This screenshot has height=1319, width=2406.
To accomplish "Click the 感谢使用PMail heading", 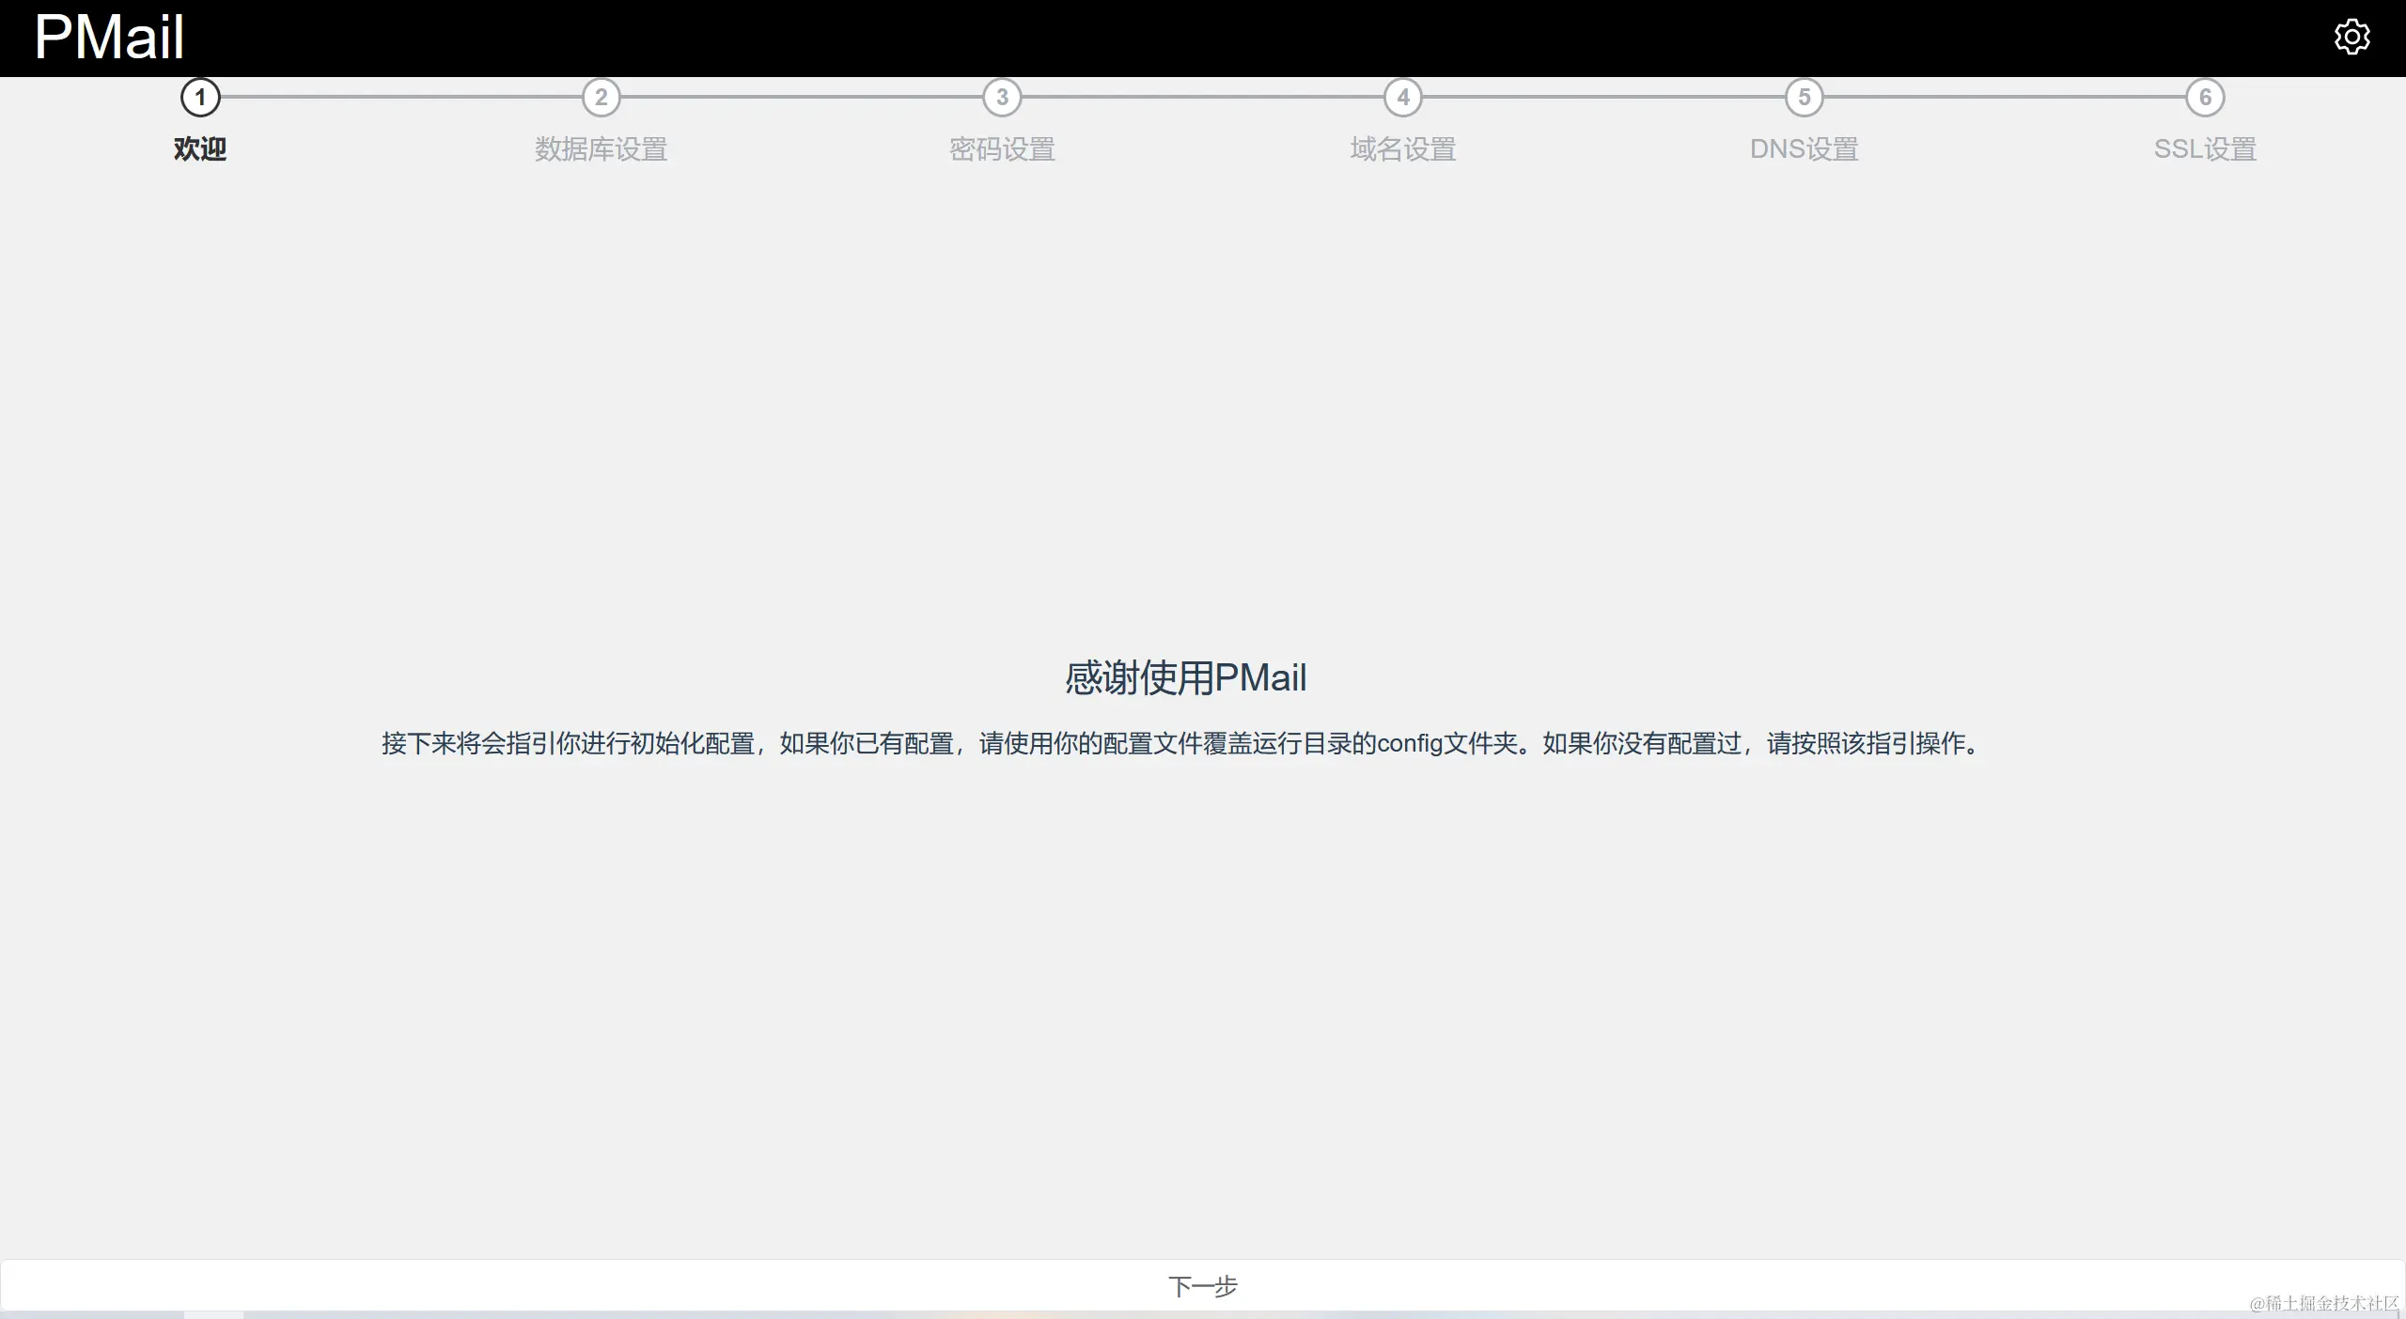I will 1185,677.
